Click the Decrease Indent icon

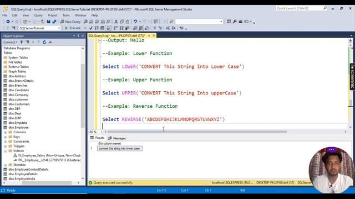click(168, 28)
